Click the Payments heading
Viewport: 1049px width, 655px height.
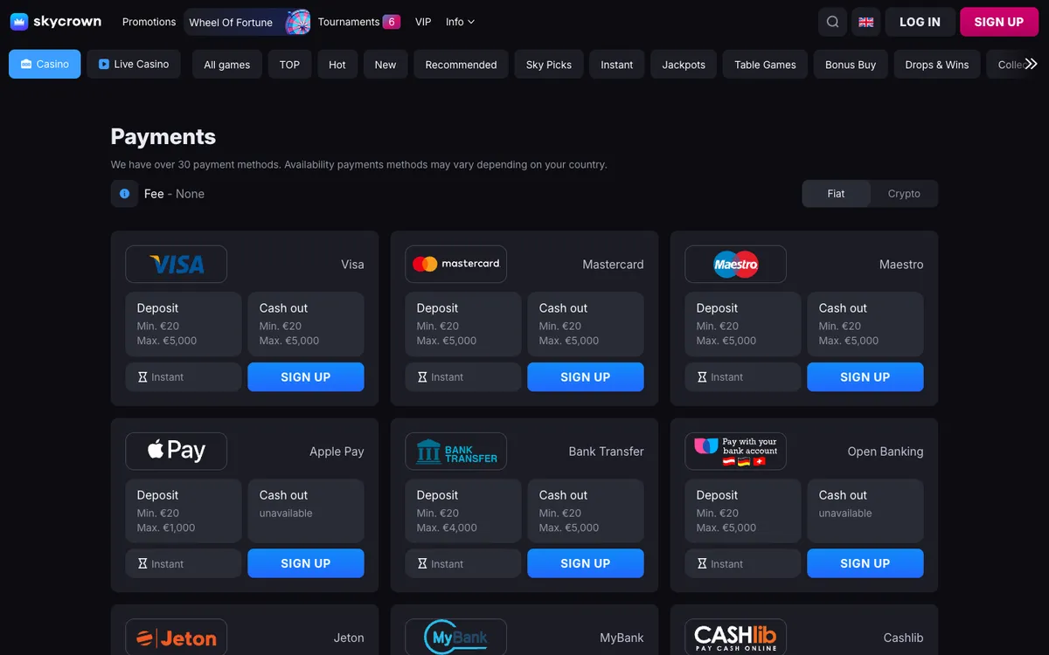[163, 136]
